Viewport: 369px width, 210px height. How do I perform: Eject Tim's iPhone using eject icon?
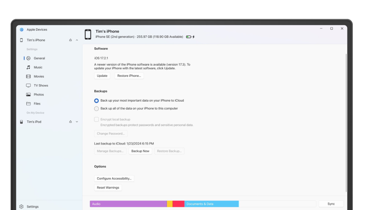coord(71,40)
